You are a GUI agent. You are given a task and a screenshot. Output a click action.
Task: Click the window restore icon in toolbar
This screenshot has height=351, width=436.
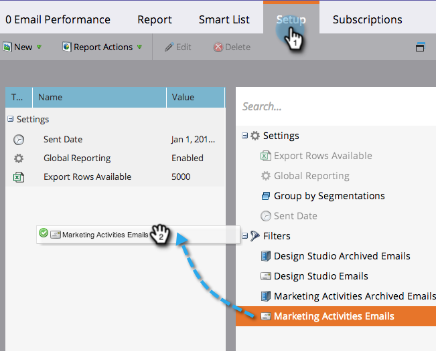(x=421, y=47)
